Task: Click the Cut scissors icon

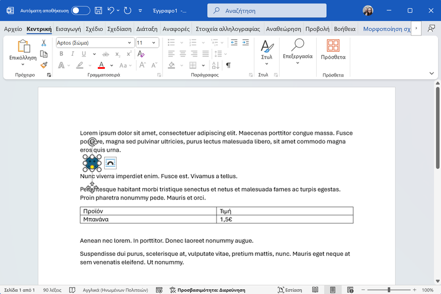Action: tap(44, 43)
